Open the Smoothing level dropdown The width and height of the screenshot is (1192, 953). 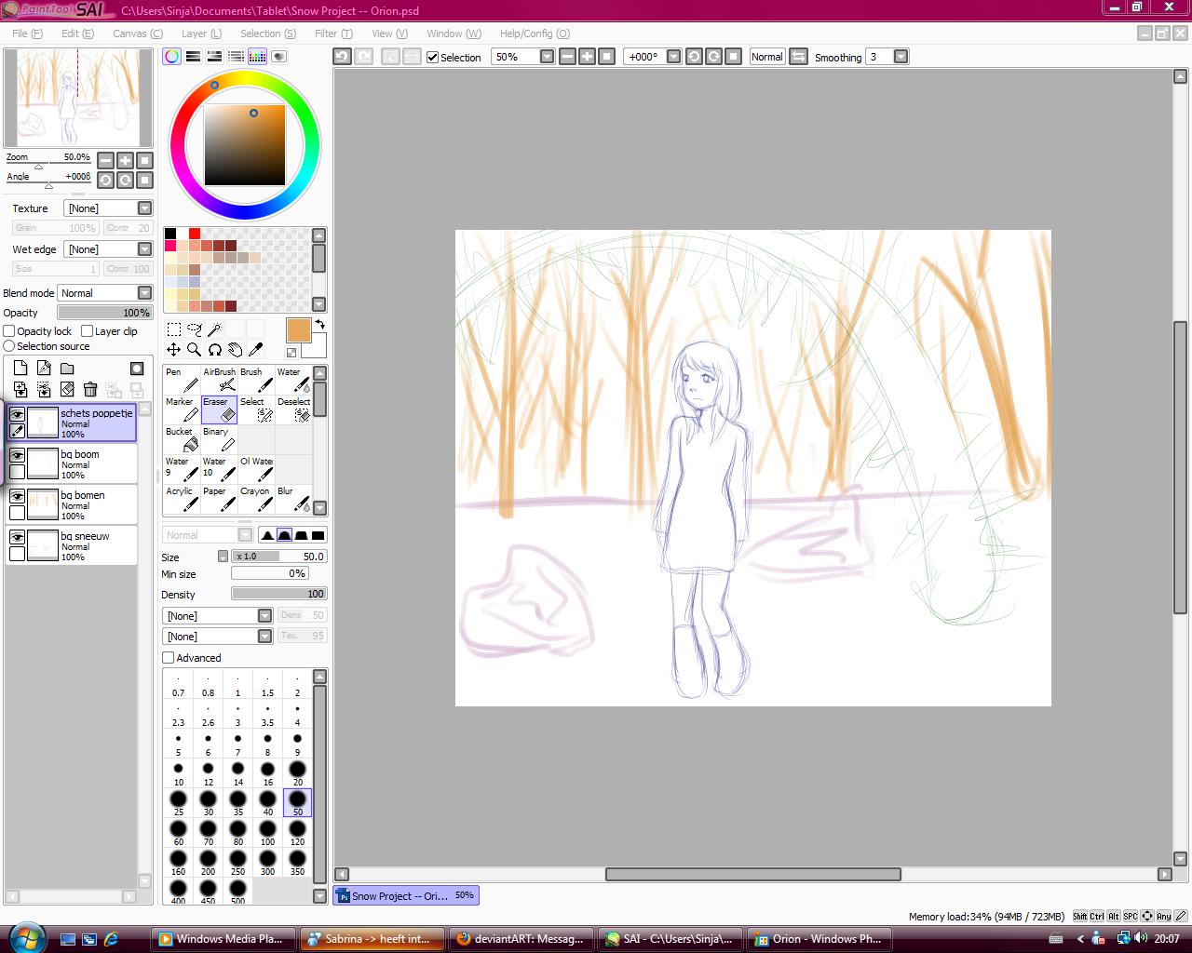coord(901,57)
